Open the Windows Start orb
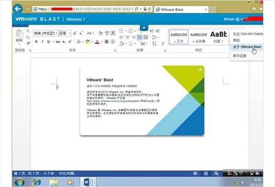This screenshot has width=275, height=187. pyautogui.click(x=20, y=182)
